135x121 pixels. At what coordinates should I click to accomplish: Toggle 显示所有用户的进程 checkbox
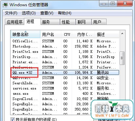tap(12, 119)
